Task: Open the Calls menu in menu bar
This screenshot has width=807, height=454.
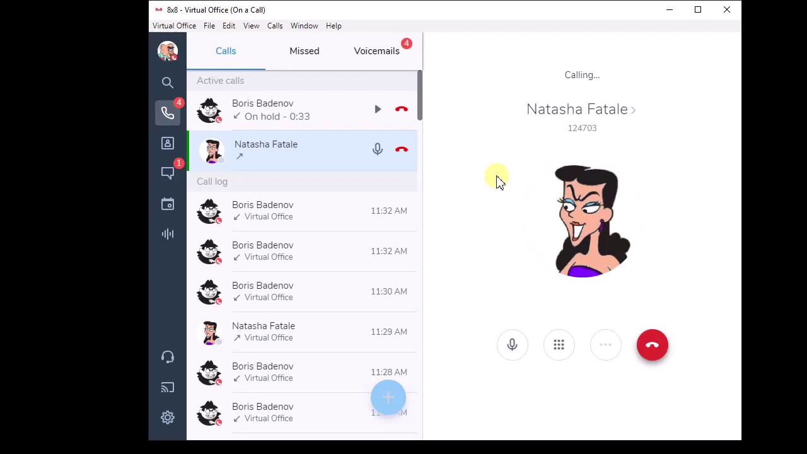Action: (x=275, y=26)
